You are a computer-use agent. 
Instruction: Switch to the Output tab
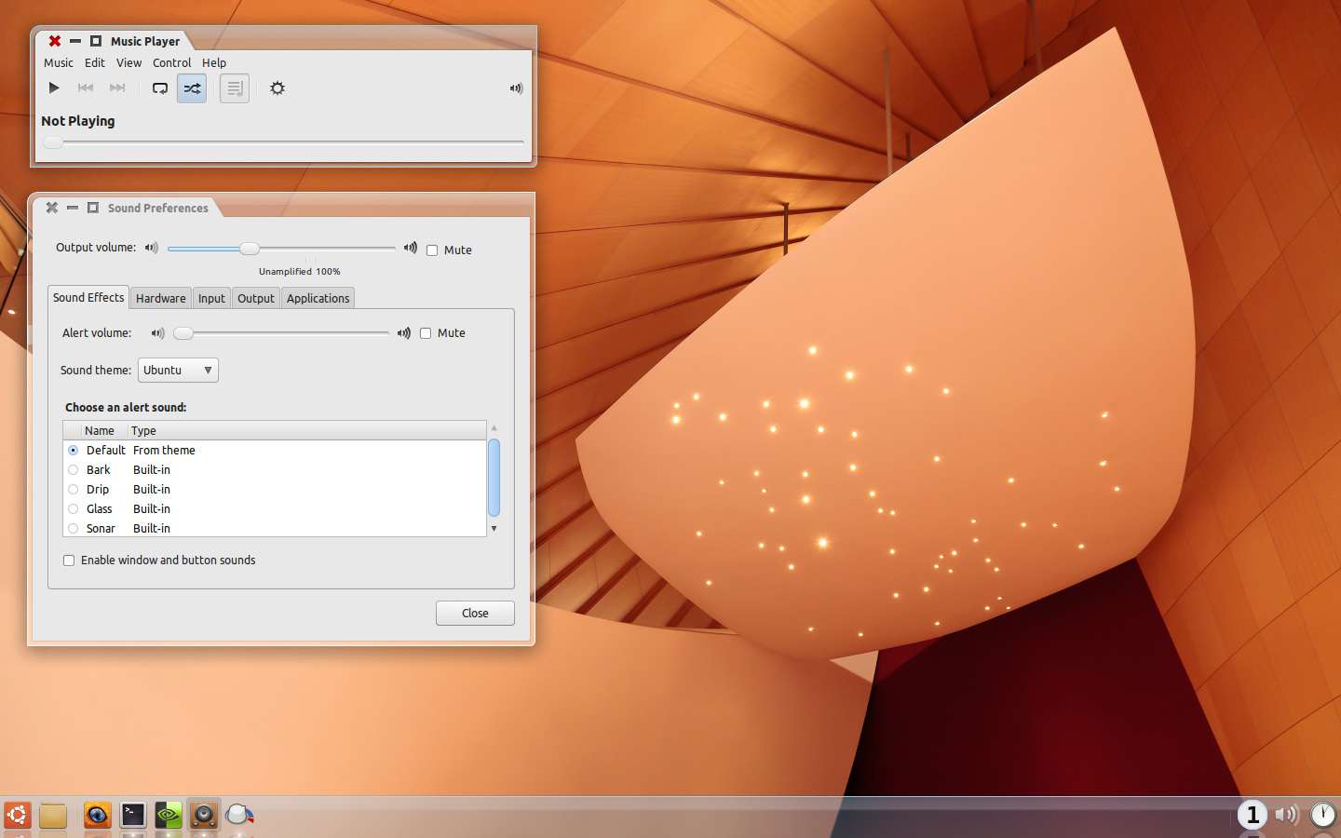(x=256, y=298)
